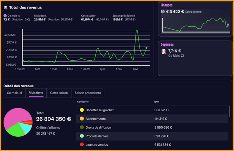Image resolution: width=234 pixels, height=151 pixels.
Task: Click the Dépenses coins icon with red arrow
Action: coord(164,52)
